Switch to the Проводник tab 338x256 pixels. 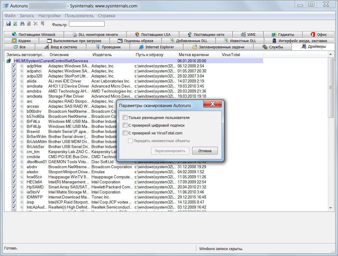tap(108, 47)
